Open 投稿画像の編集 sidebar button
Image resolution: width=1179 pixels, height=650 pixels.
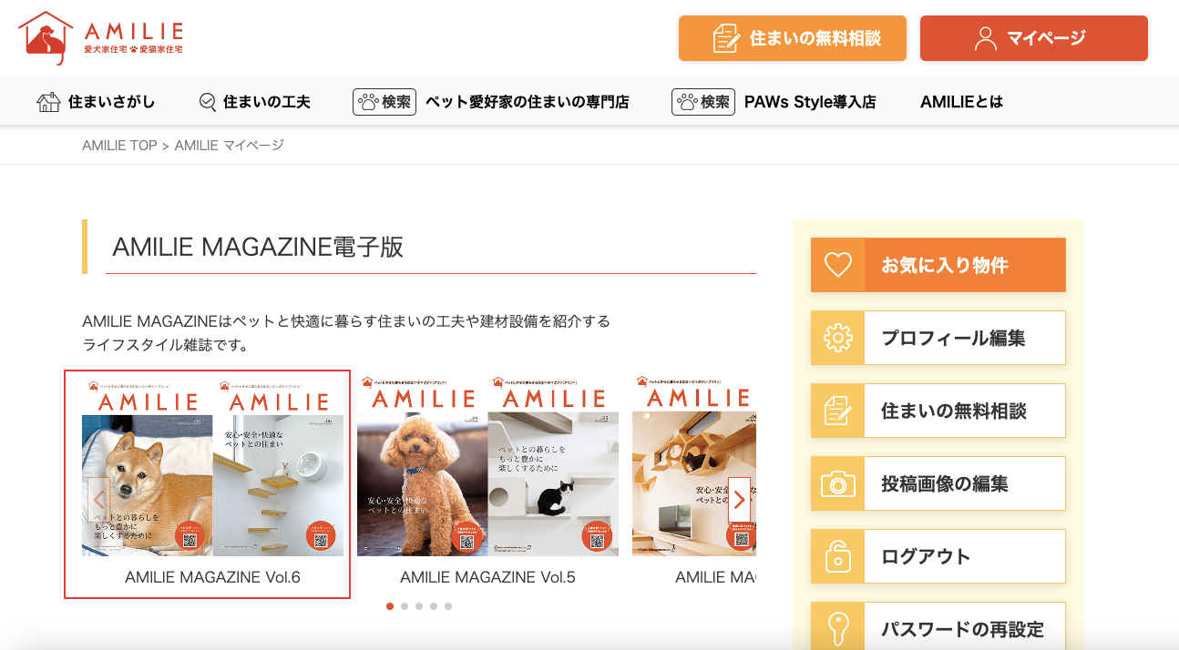(x=938, y=483)
